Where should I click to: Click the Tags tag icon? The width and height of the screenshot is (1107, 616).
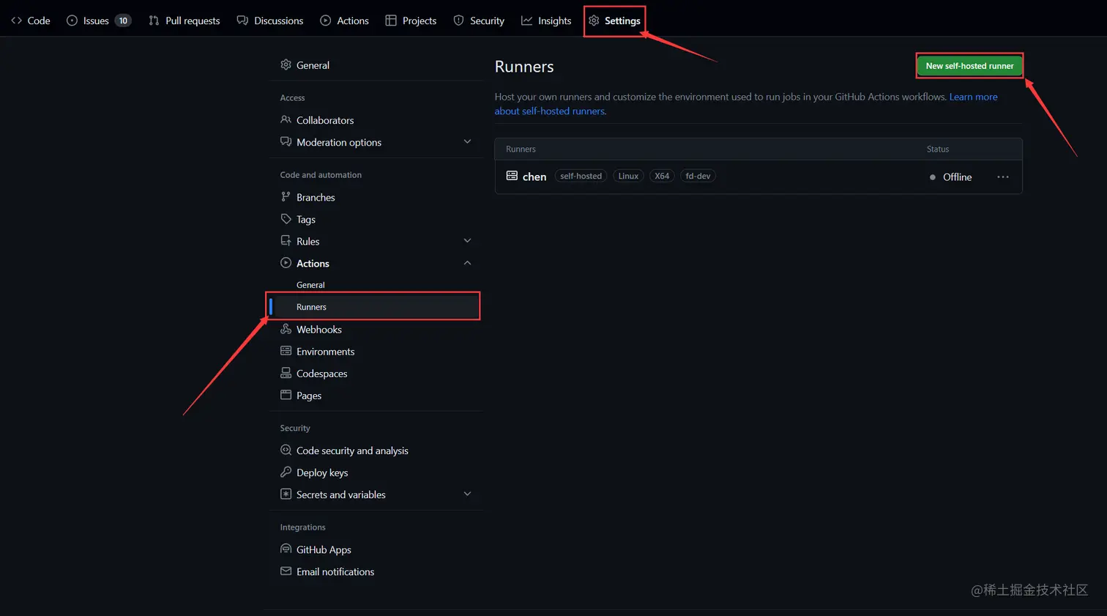pos(286,218)
